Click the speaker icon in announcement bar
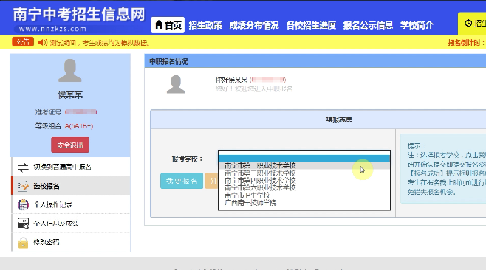Screen dimensions: 486x270 [42, 42]
